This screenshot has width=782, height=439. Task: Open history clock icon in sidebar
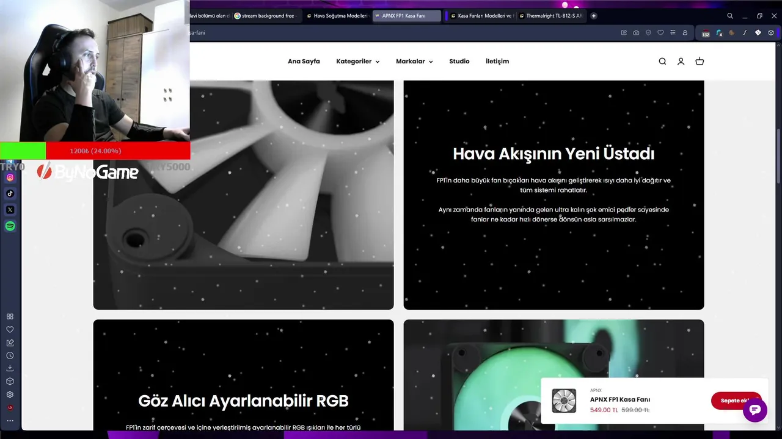[x=10, y=355]
